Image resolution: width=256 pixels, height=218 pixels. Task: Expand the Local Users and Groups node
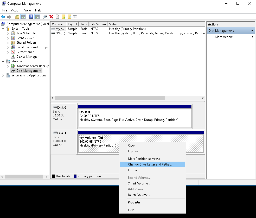[x=8, y=47]
